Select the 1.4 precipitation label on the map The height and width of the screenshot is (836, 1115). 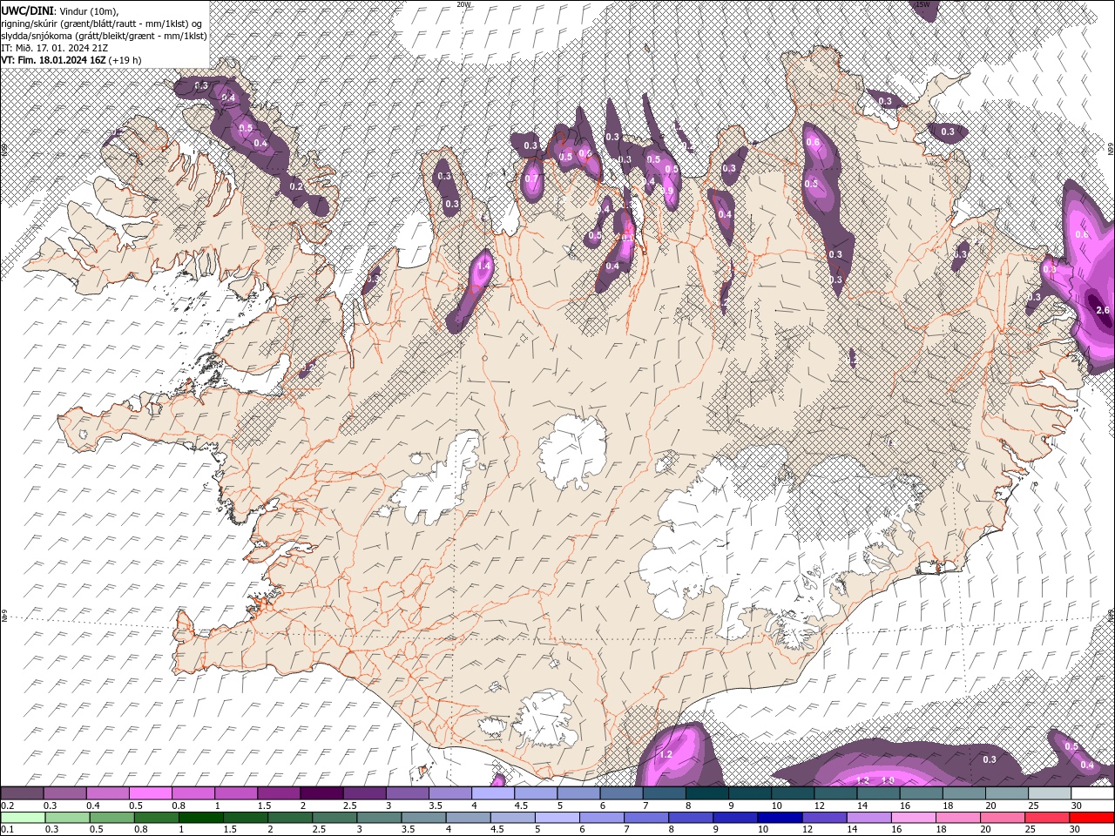[x=484, y=266]
